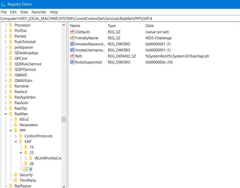The width and height of the screenshot is (240, 188).
Task: Click the QQMusicService folder icon
Action: click(x=11, y=64)
